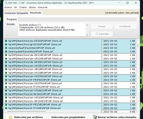Click the 2022-05-06 date cell

110,112
